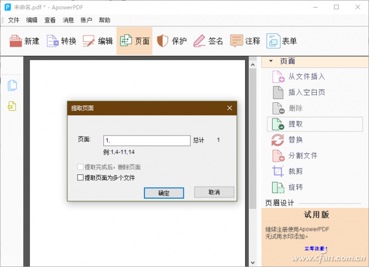Enable 提取页面为多个文件 checkbox

point(80,178)
